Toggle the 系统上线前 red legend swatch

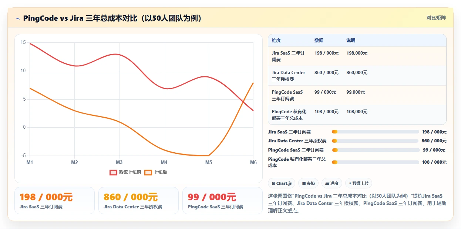pos(113,172)
